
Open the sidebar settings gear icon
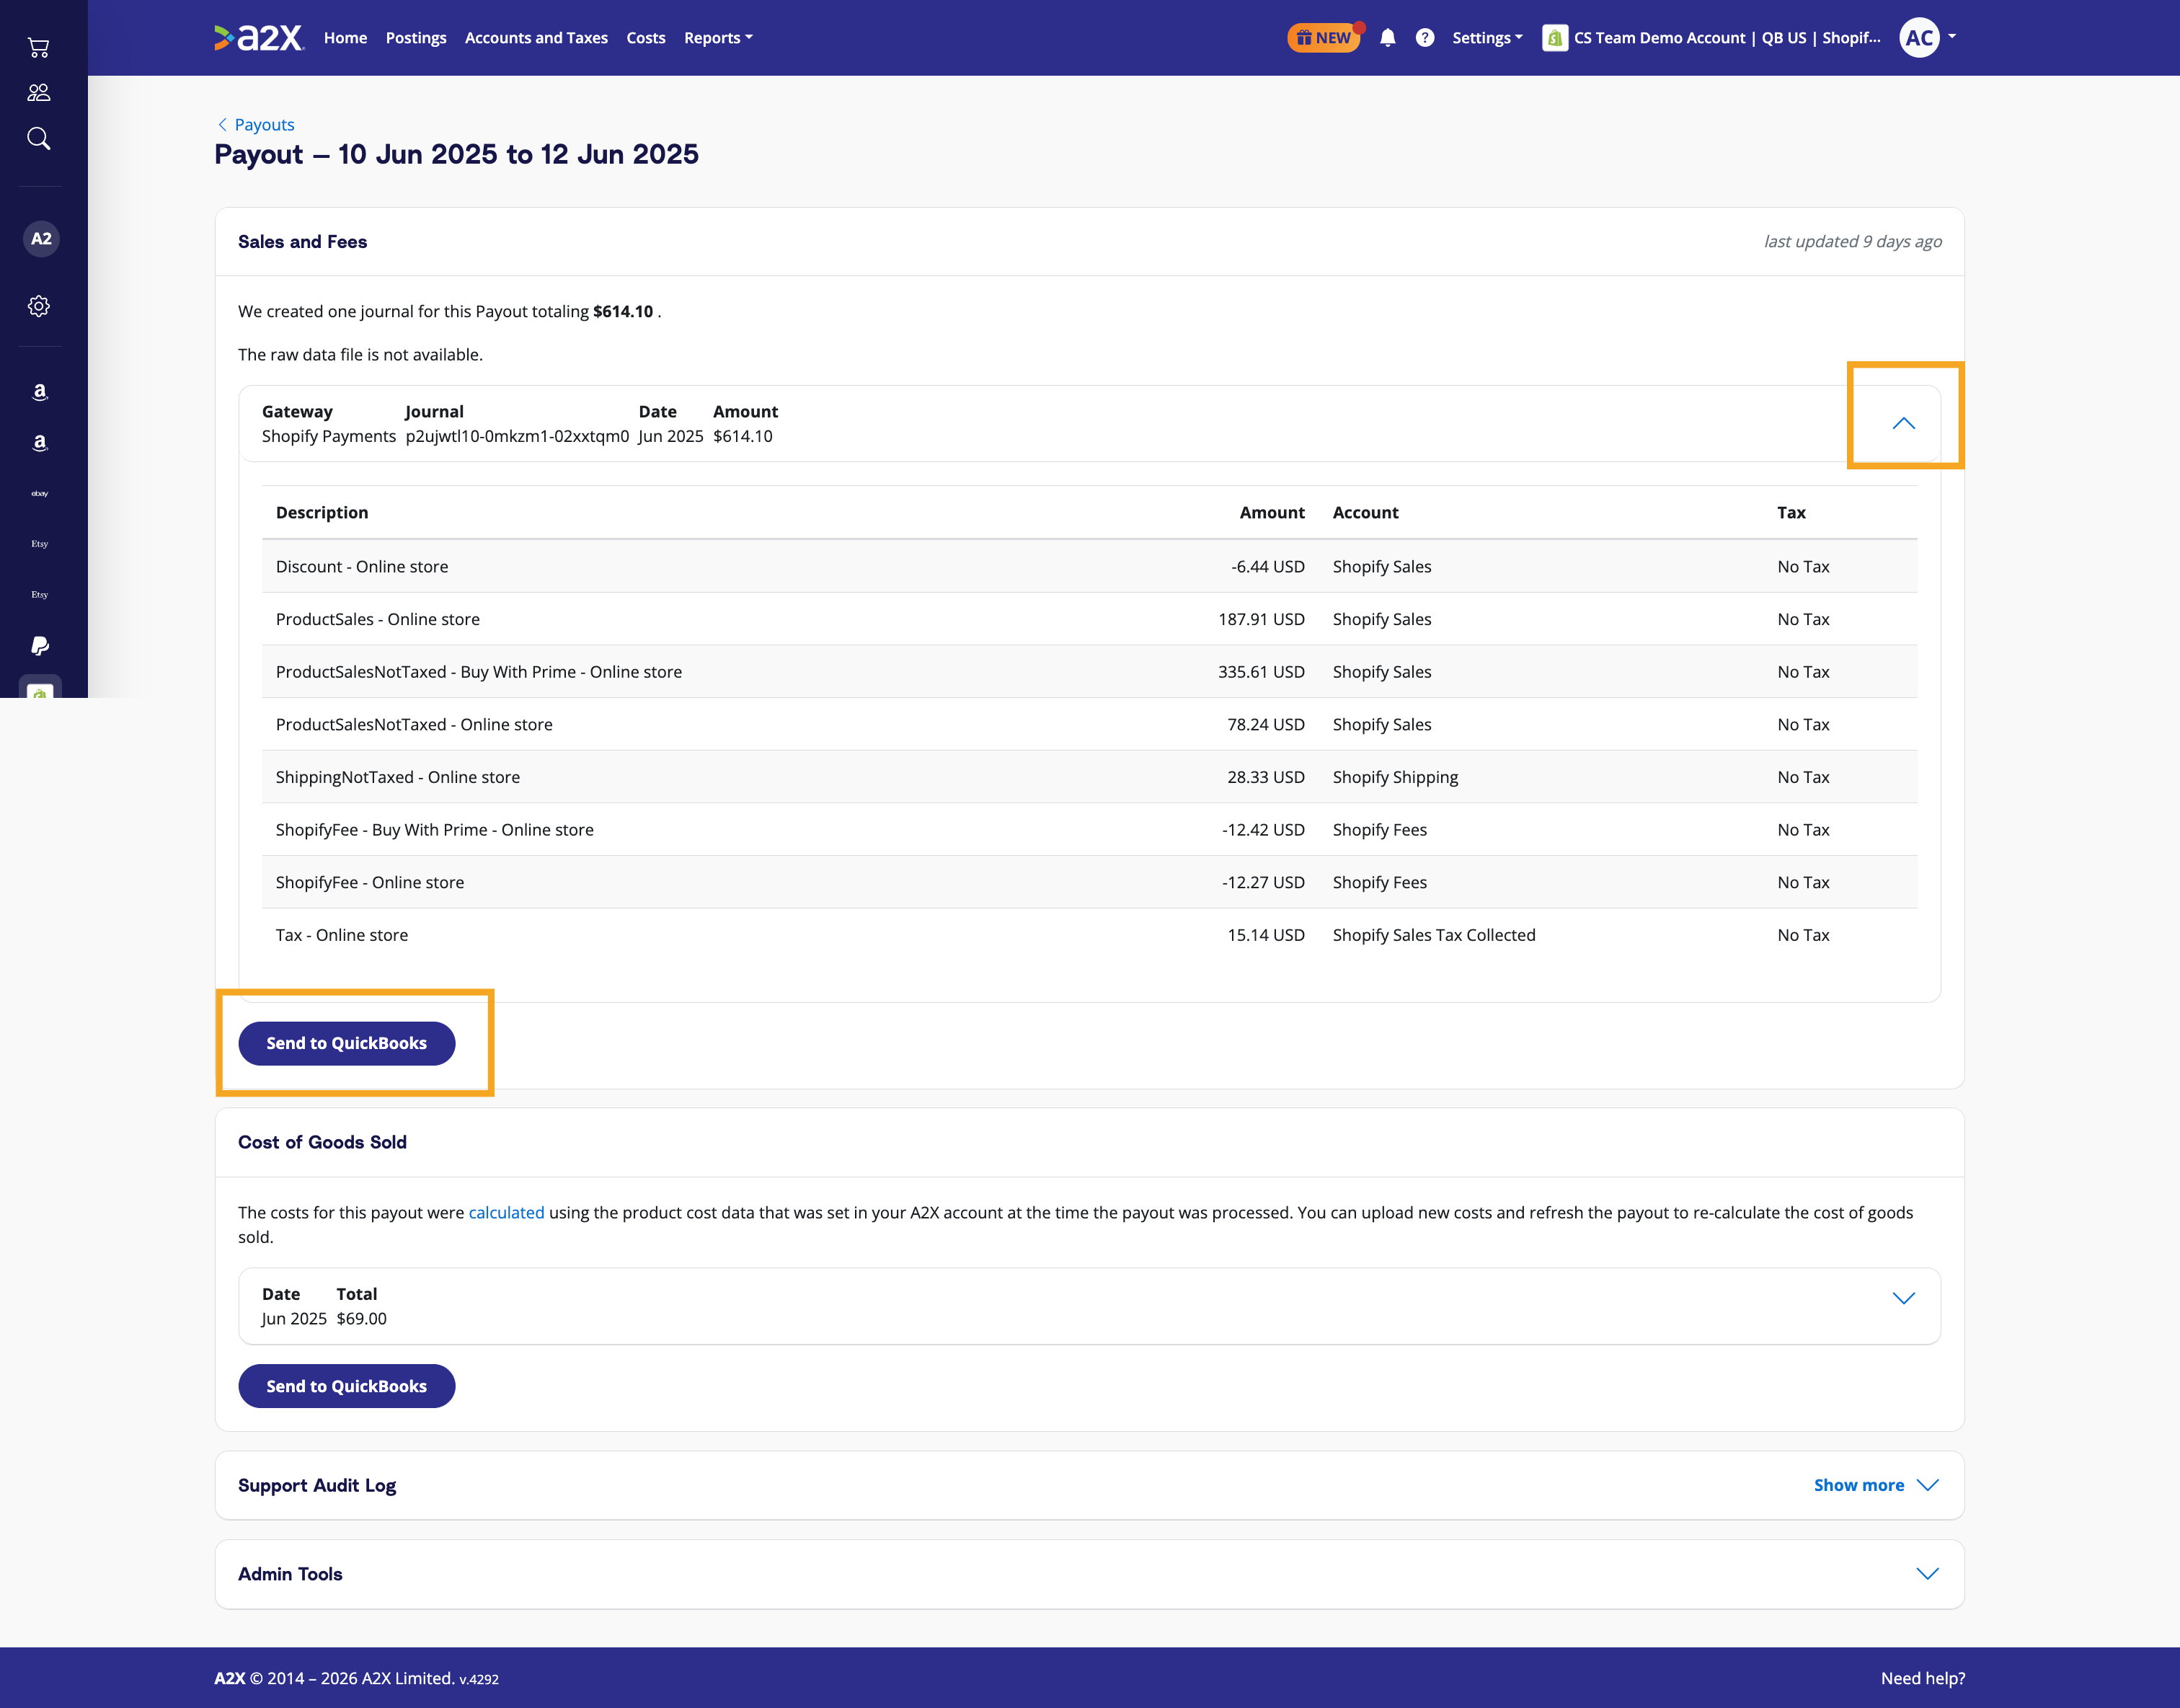click(x=39, y=306)
